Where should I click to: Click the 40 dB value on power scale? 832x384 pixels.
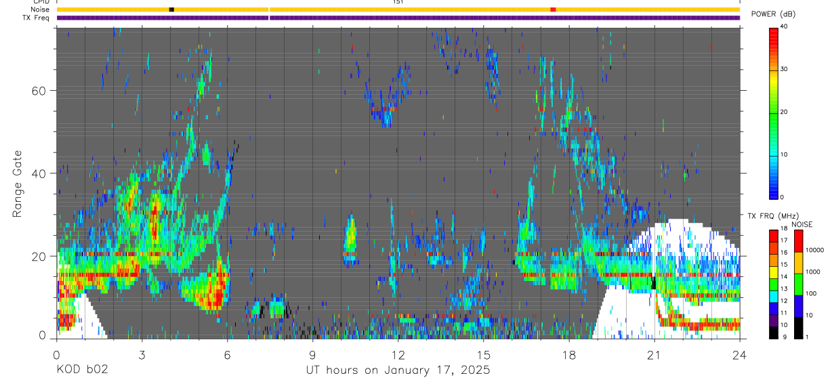785,27
